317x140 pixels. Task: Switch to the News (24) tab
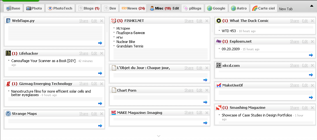133,8
